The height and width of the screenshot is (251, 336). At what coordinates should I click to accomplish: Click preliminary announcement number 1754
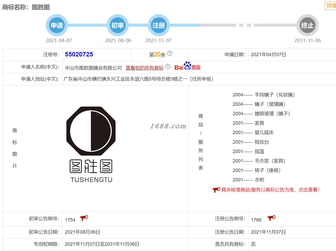click(x=70, y=220)
